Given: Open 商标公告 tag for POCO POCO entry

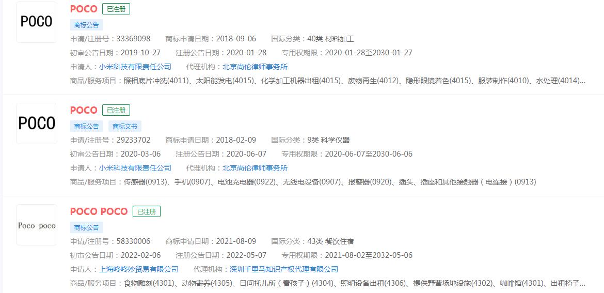Looking at the screenshot, I should click(87, 227).
